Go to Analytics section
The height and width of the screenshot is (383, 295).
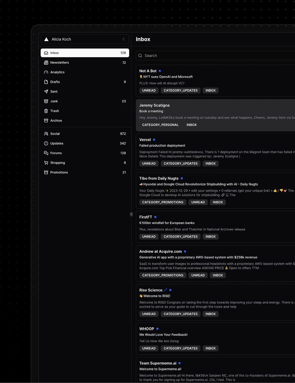[85, 72]
